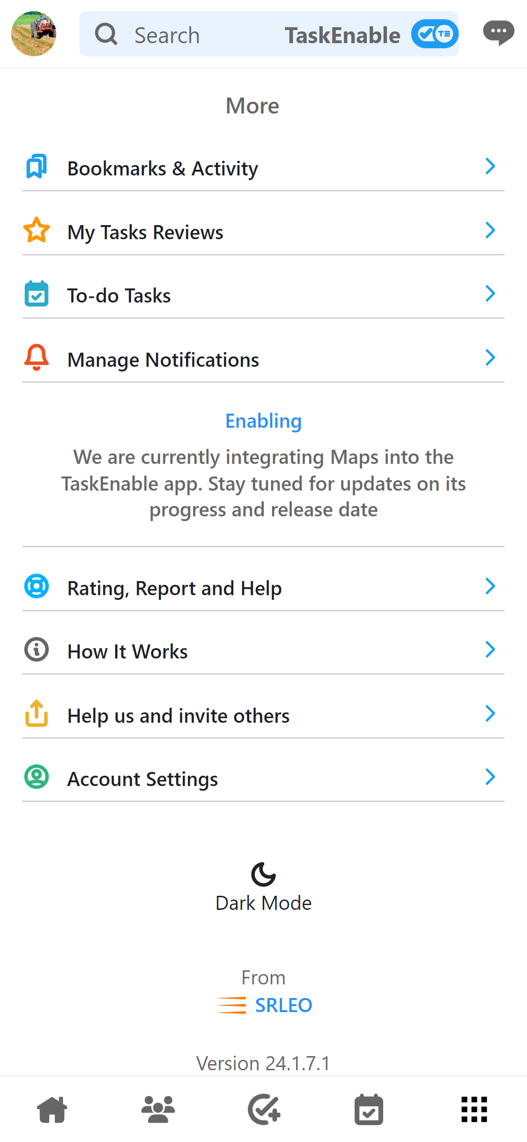Image resolution: width=527 pixels, height=1142 pixels.
Task: Tap the add task checkmark-plus icon
Action: [264, 1109]
